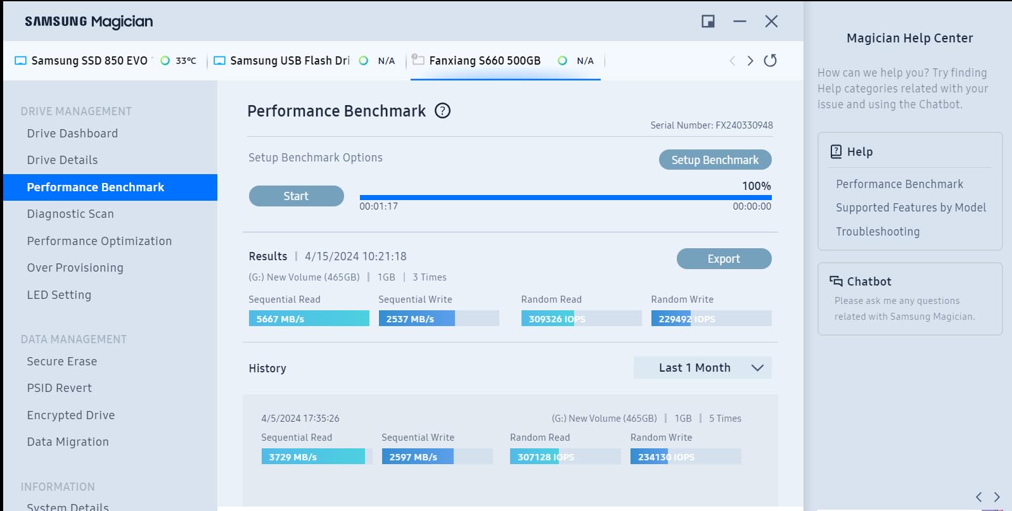Click the 229492 IOPS Random Write bar
This screenshot has height=511, width=1012.
[711, 319]
